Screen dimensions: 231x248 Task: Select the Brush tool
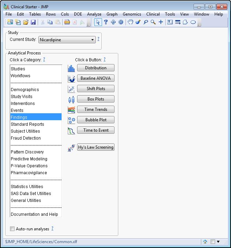pyautogui.click(x=138, y=22)
